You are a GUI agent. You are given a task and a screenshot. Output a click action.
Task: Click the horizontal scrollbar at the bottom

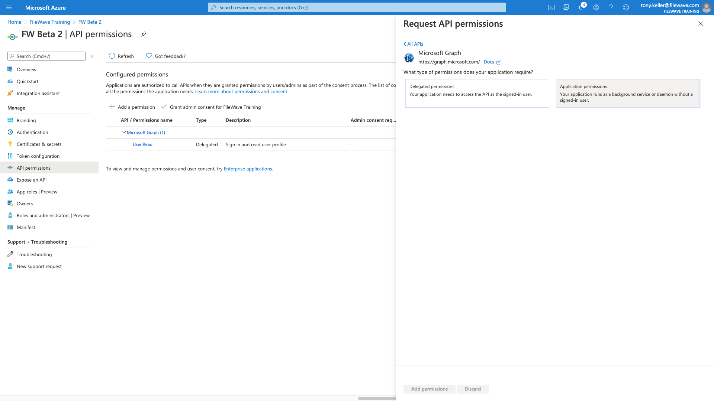pos(377,398)
